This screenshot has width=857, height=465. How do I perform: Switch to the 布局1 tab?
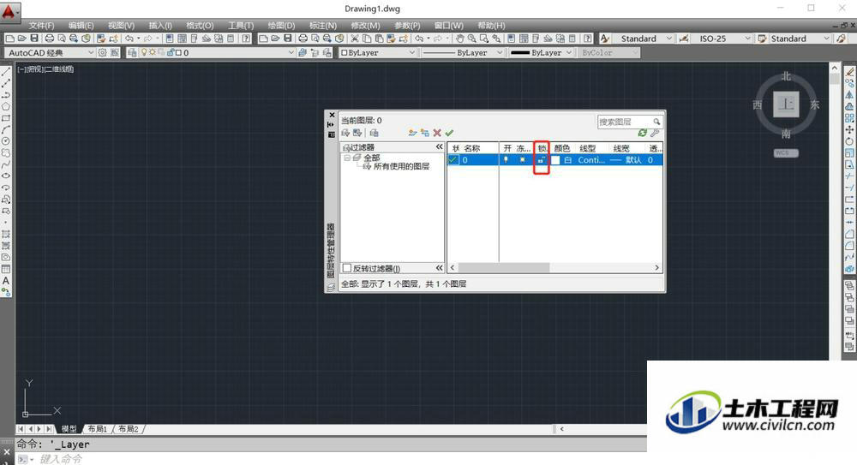98,429
